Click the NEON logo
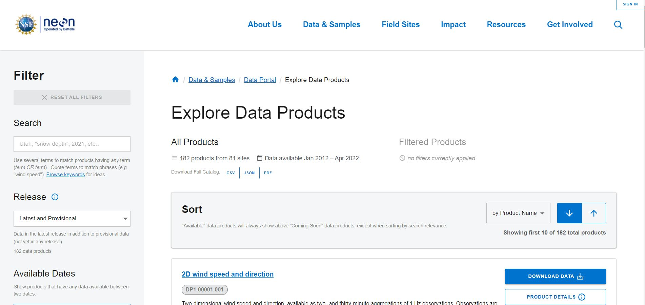 59,24
